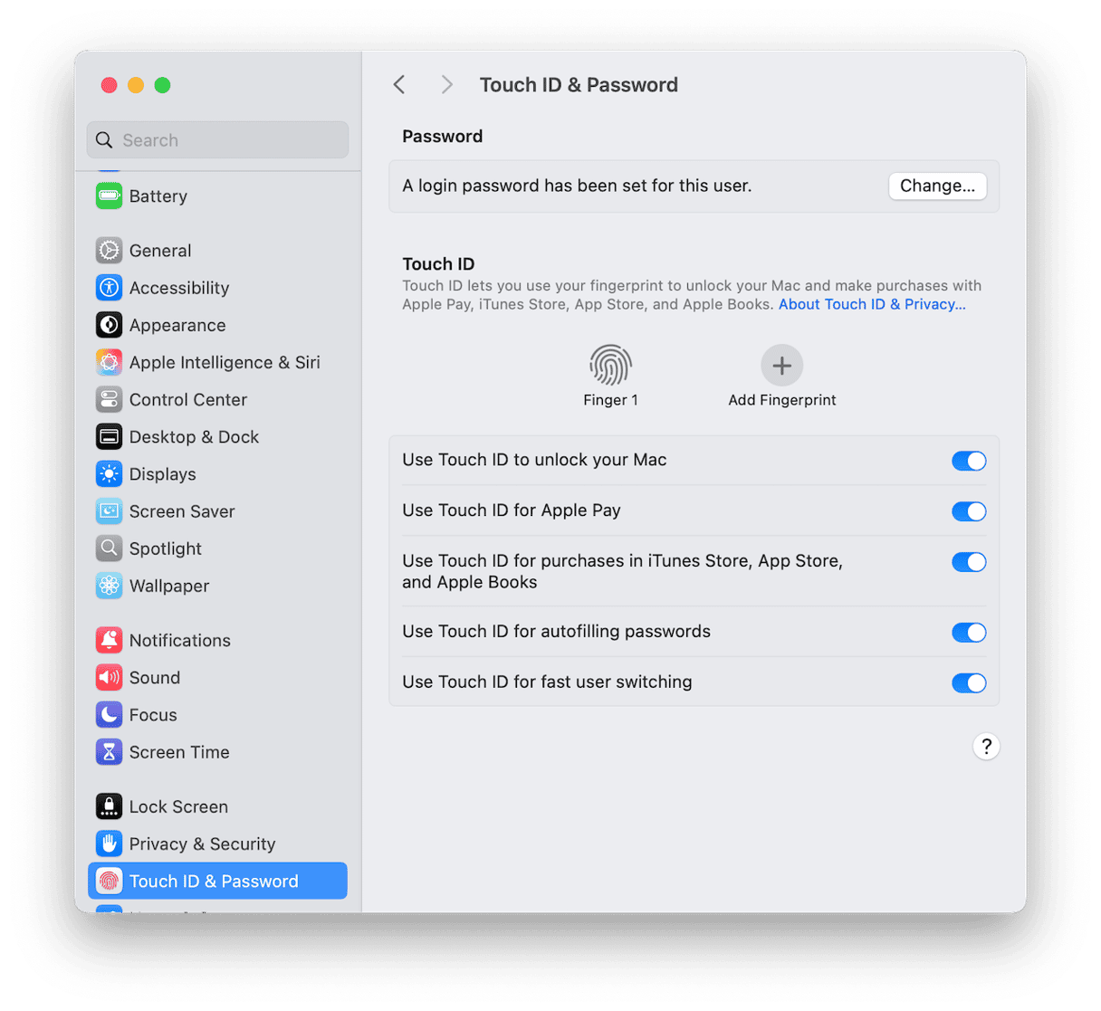Select Displays in the sidebar

click(x=217, y=474)
